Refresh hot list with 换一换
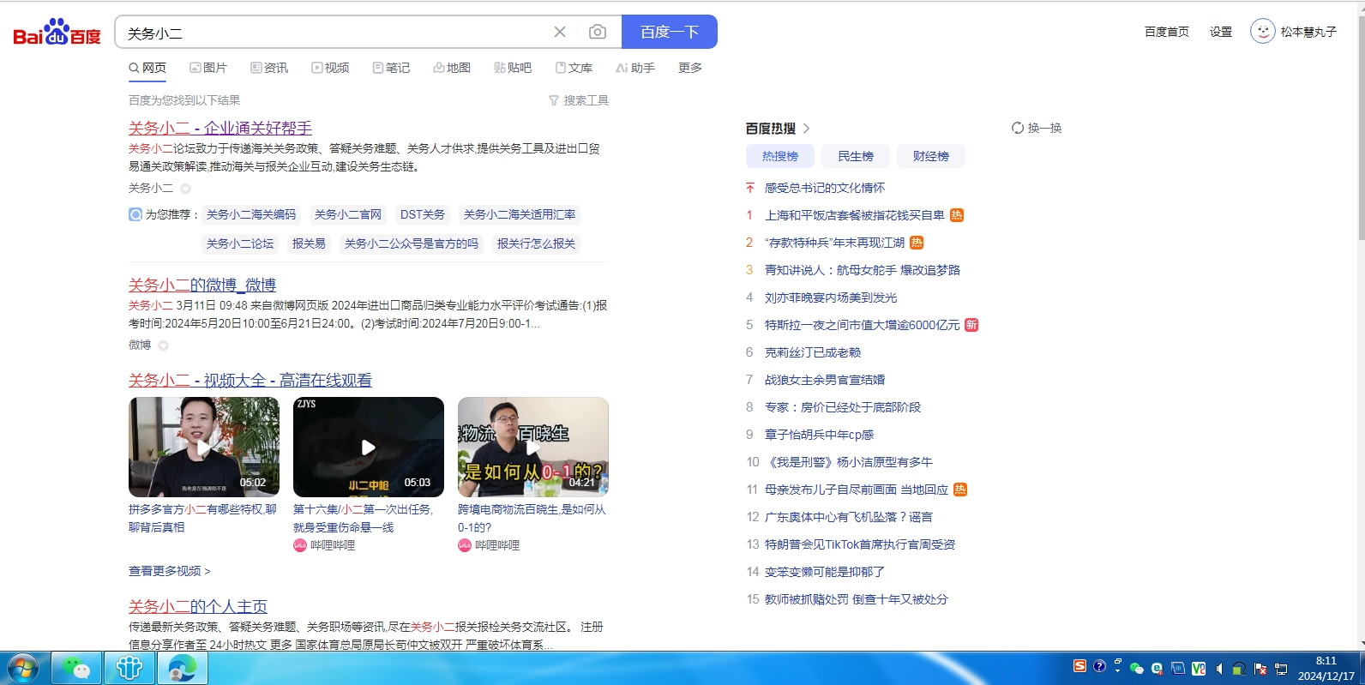 coord(1037,128)
